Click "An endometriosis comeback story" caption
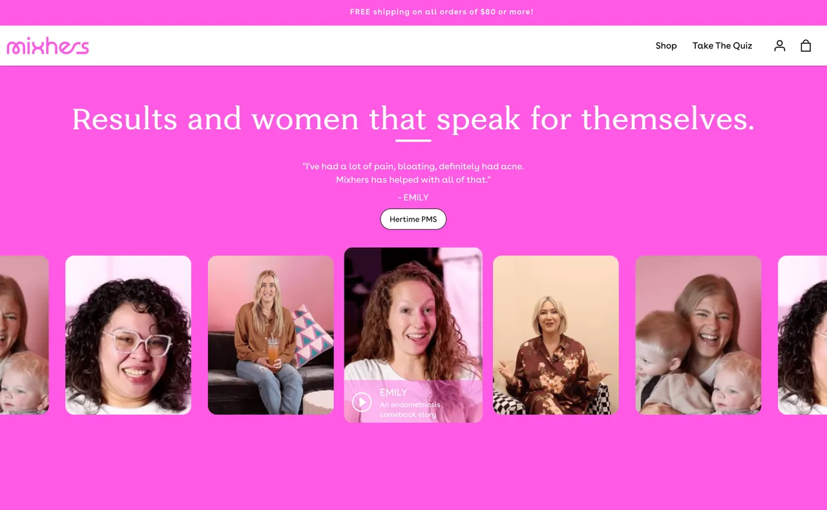 pyautogui.click(x=410, y=409)
